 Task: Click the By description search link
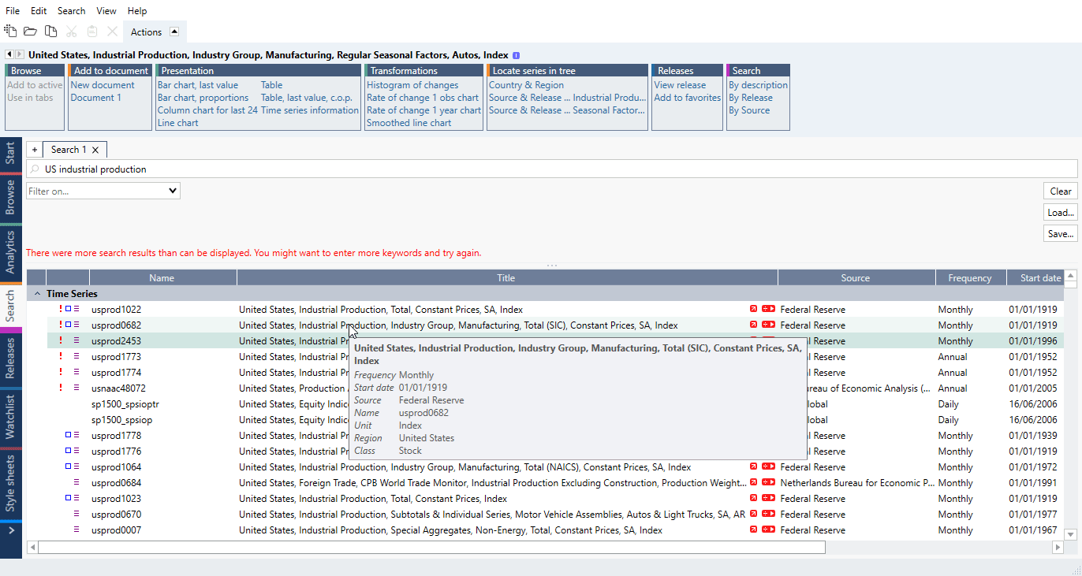click(758, 85)
